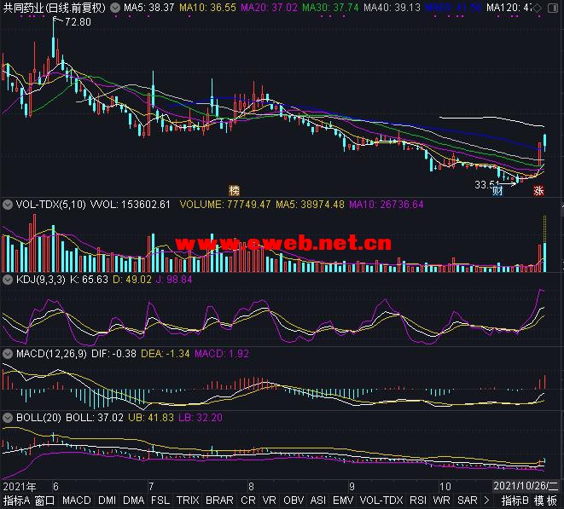Open the KDJ(9,3,3) indicator dropdown arrow

click(9, 278)
